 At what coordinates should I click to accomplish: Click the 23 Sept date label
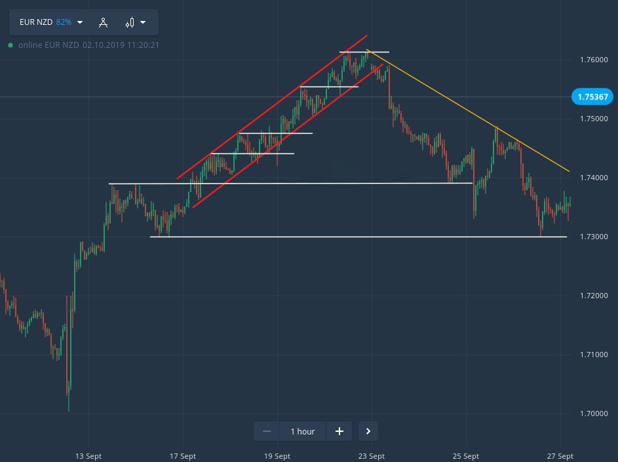[372, 456]
